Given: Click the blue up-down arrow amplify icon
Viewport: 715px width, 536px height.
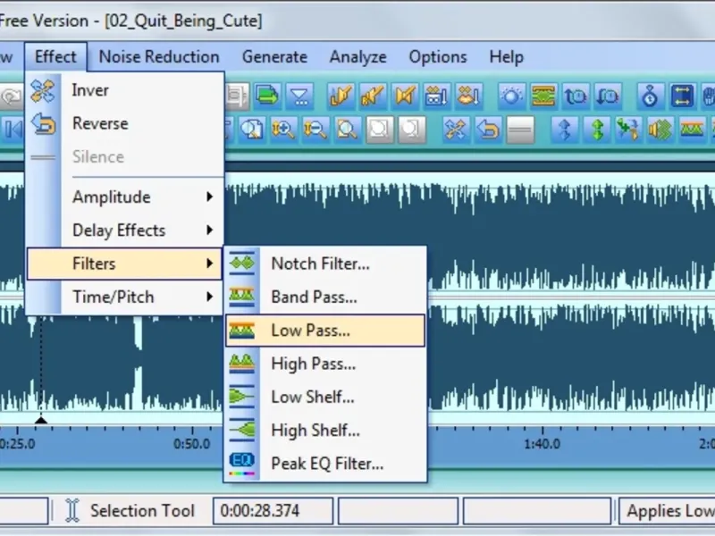Looking at the screenshot, I should pos(565,130).
